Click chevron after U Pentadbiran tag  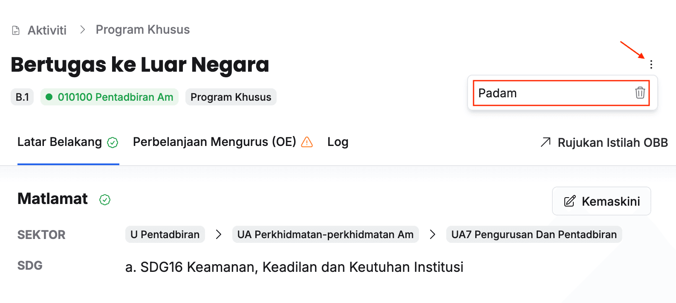(219, 234)
